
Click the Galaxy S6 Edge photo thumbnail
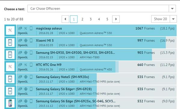[10, 103]
